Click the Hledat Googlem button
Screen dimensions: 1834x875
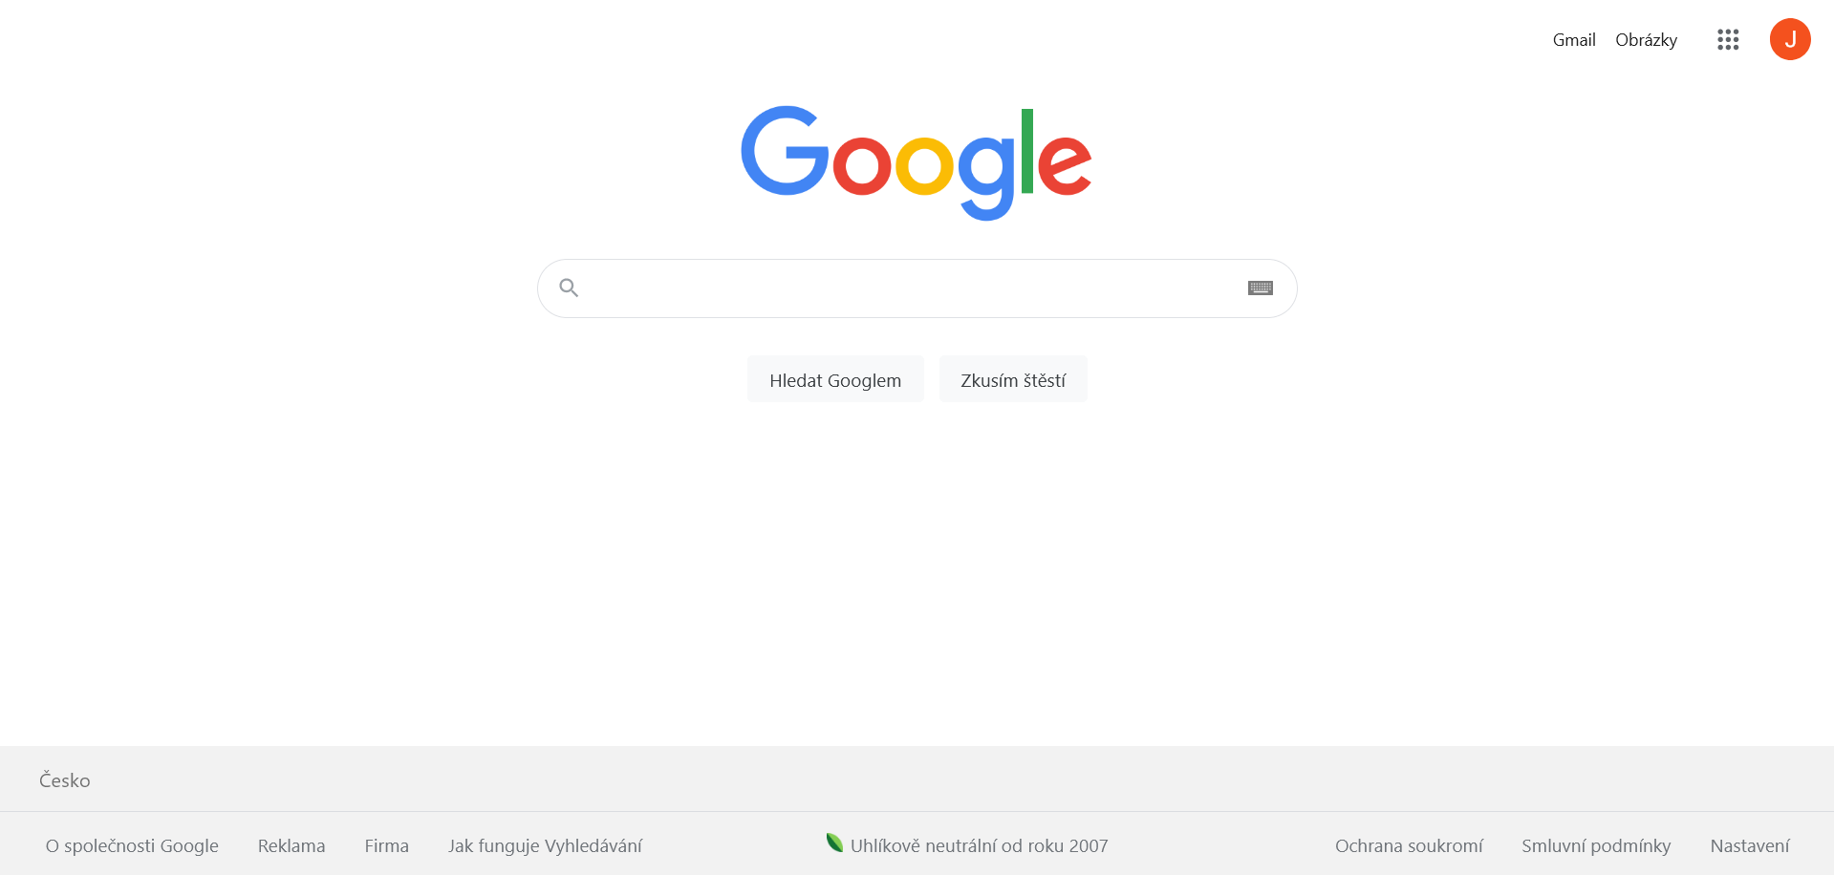(x=835, y=379)
